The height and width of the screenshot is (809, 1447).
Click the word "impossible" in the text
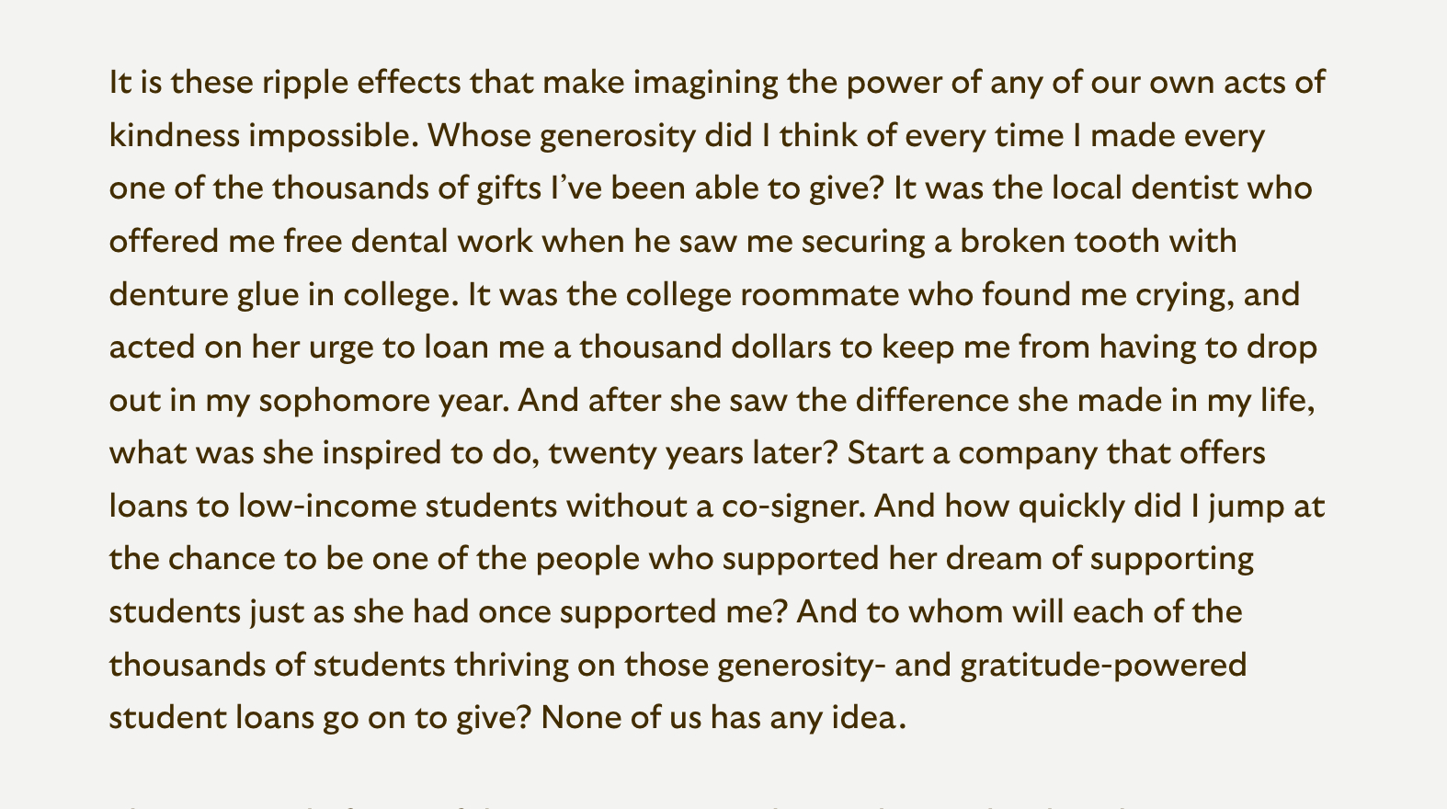(333, 136)
